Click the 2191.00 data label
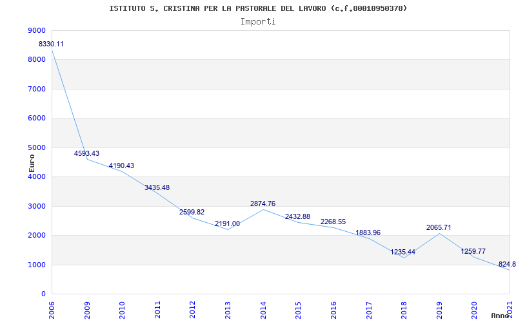Viewport: 516px width, 322px height. point(228,223)
